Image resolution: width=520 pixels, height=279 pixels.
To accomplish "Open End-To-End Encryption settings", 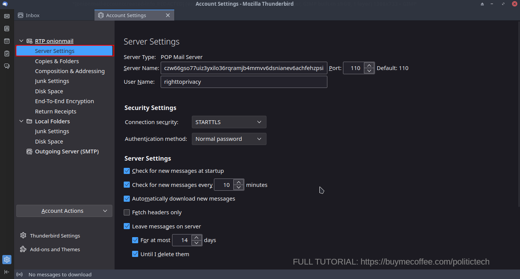I will (65, 101).
